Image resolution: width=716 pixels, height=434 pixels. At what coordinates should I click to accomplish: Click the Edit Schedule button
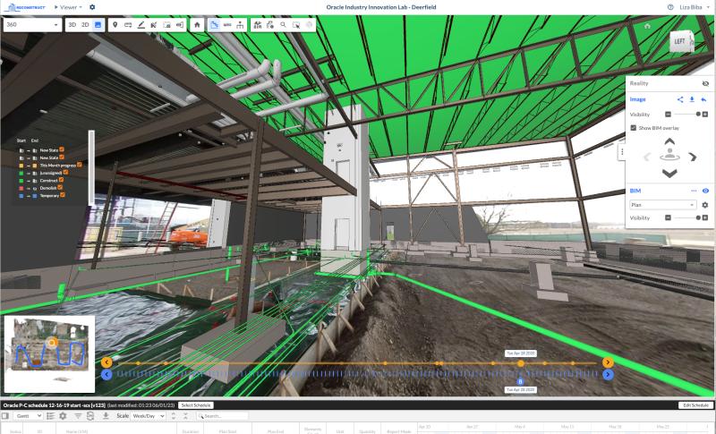(695, 405)
